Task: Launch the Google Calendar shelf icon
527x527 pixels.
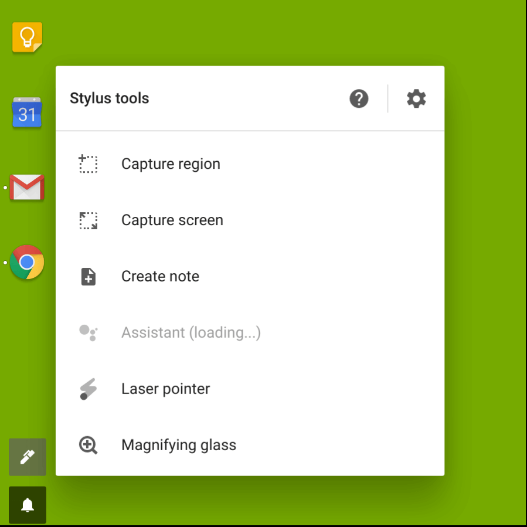Action: point(27,113)
